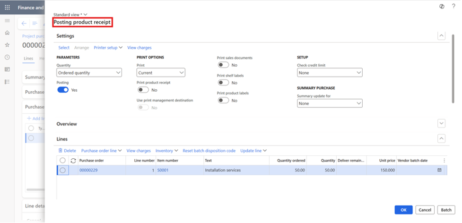462x223 pixels.
Task: Click View charges in the Settings toolbar
Action: click(x=139, y=48)
